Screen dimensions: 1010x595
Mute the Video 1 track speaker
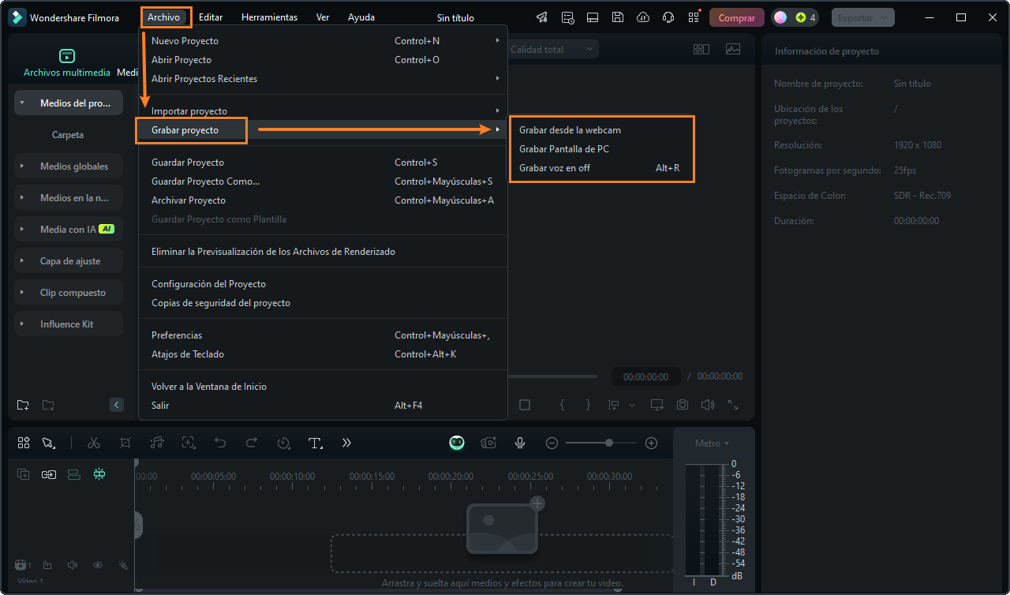73,565
